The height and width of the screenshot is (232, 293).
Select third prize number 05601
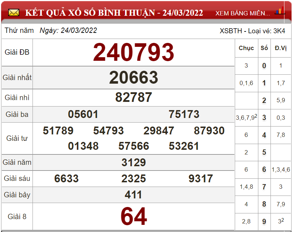tap(83, 114)
